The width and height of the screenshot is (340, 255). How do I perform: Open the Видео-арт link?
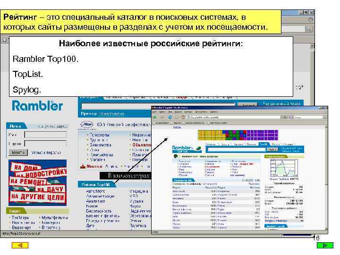tap(21, 228)
